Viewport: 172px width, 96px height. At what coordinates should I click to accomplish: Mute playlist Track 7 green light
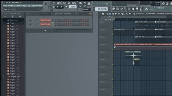[112, 57]
